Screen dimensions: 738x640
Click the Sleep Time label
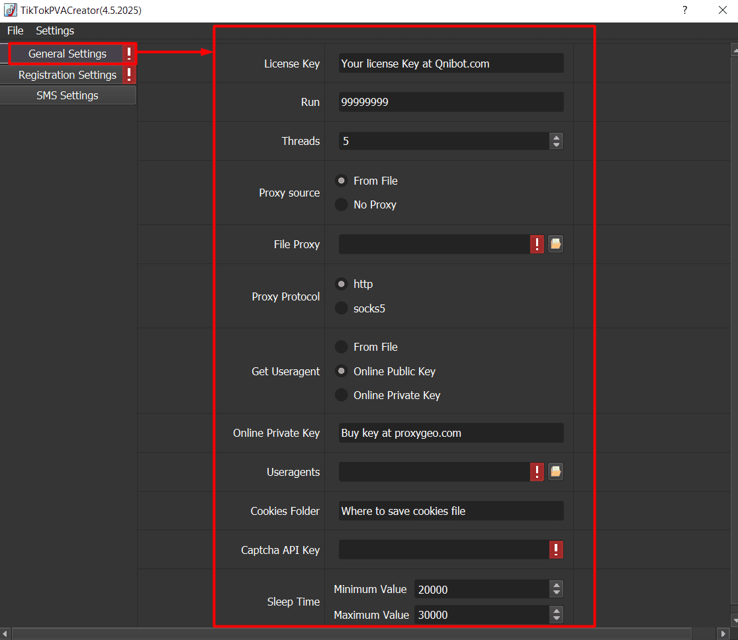click(x=293, y=602)
